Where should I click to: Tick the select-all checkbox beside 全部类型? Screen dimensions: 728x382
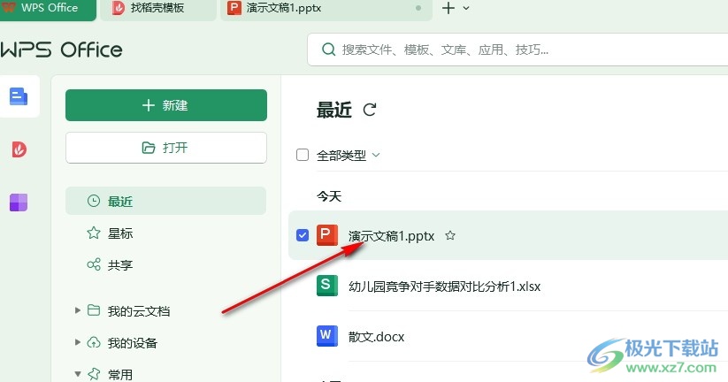(x=303, y=155)
